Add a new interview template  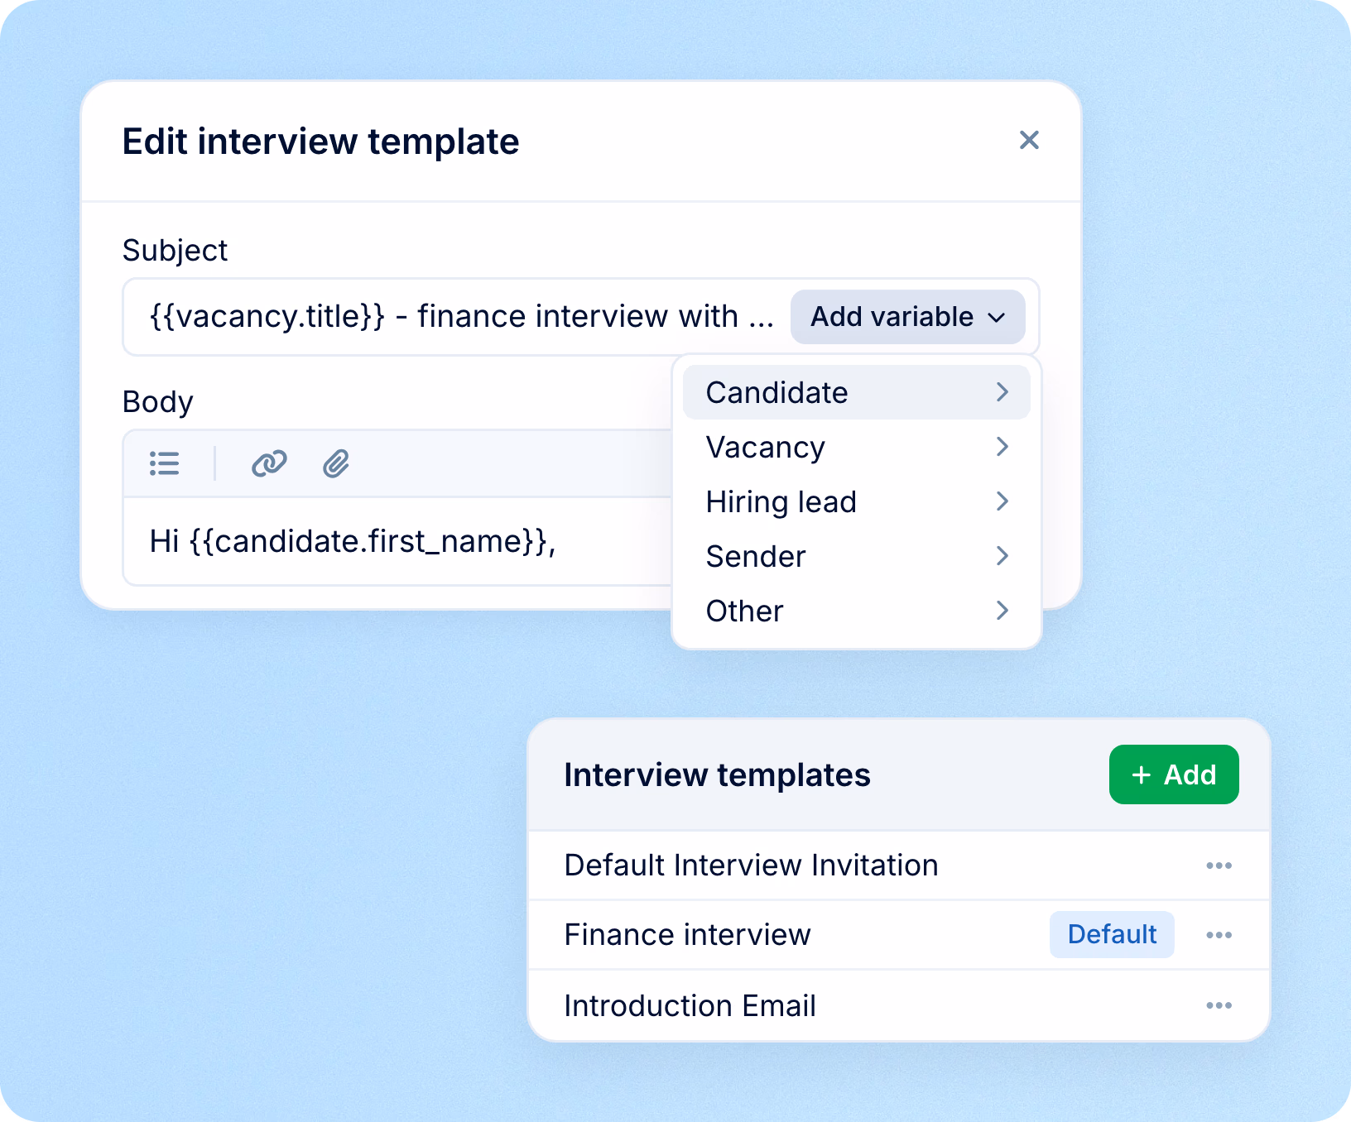[1174, 774]
